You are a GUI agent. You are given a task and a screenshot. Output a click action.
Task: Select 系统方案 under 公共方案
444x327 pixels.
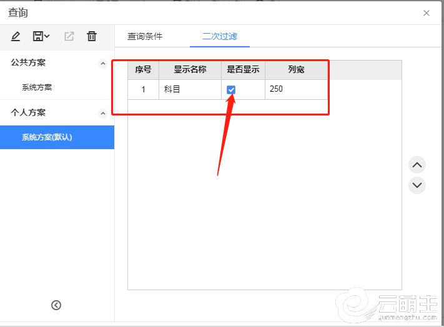tap(37, 87)
